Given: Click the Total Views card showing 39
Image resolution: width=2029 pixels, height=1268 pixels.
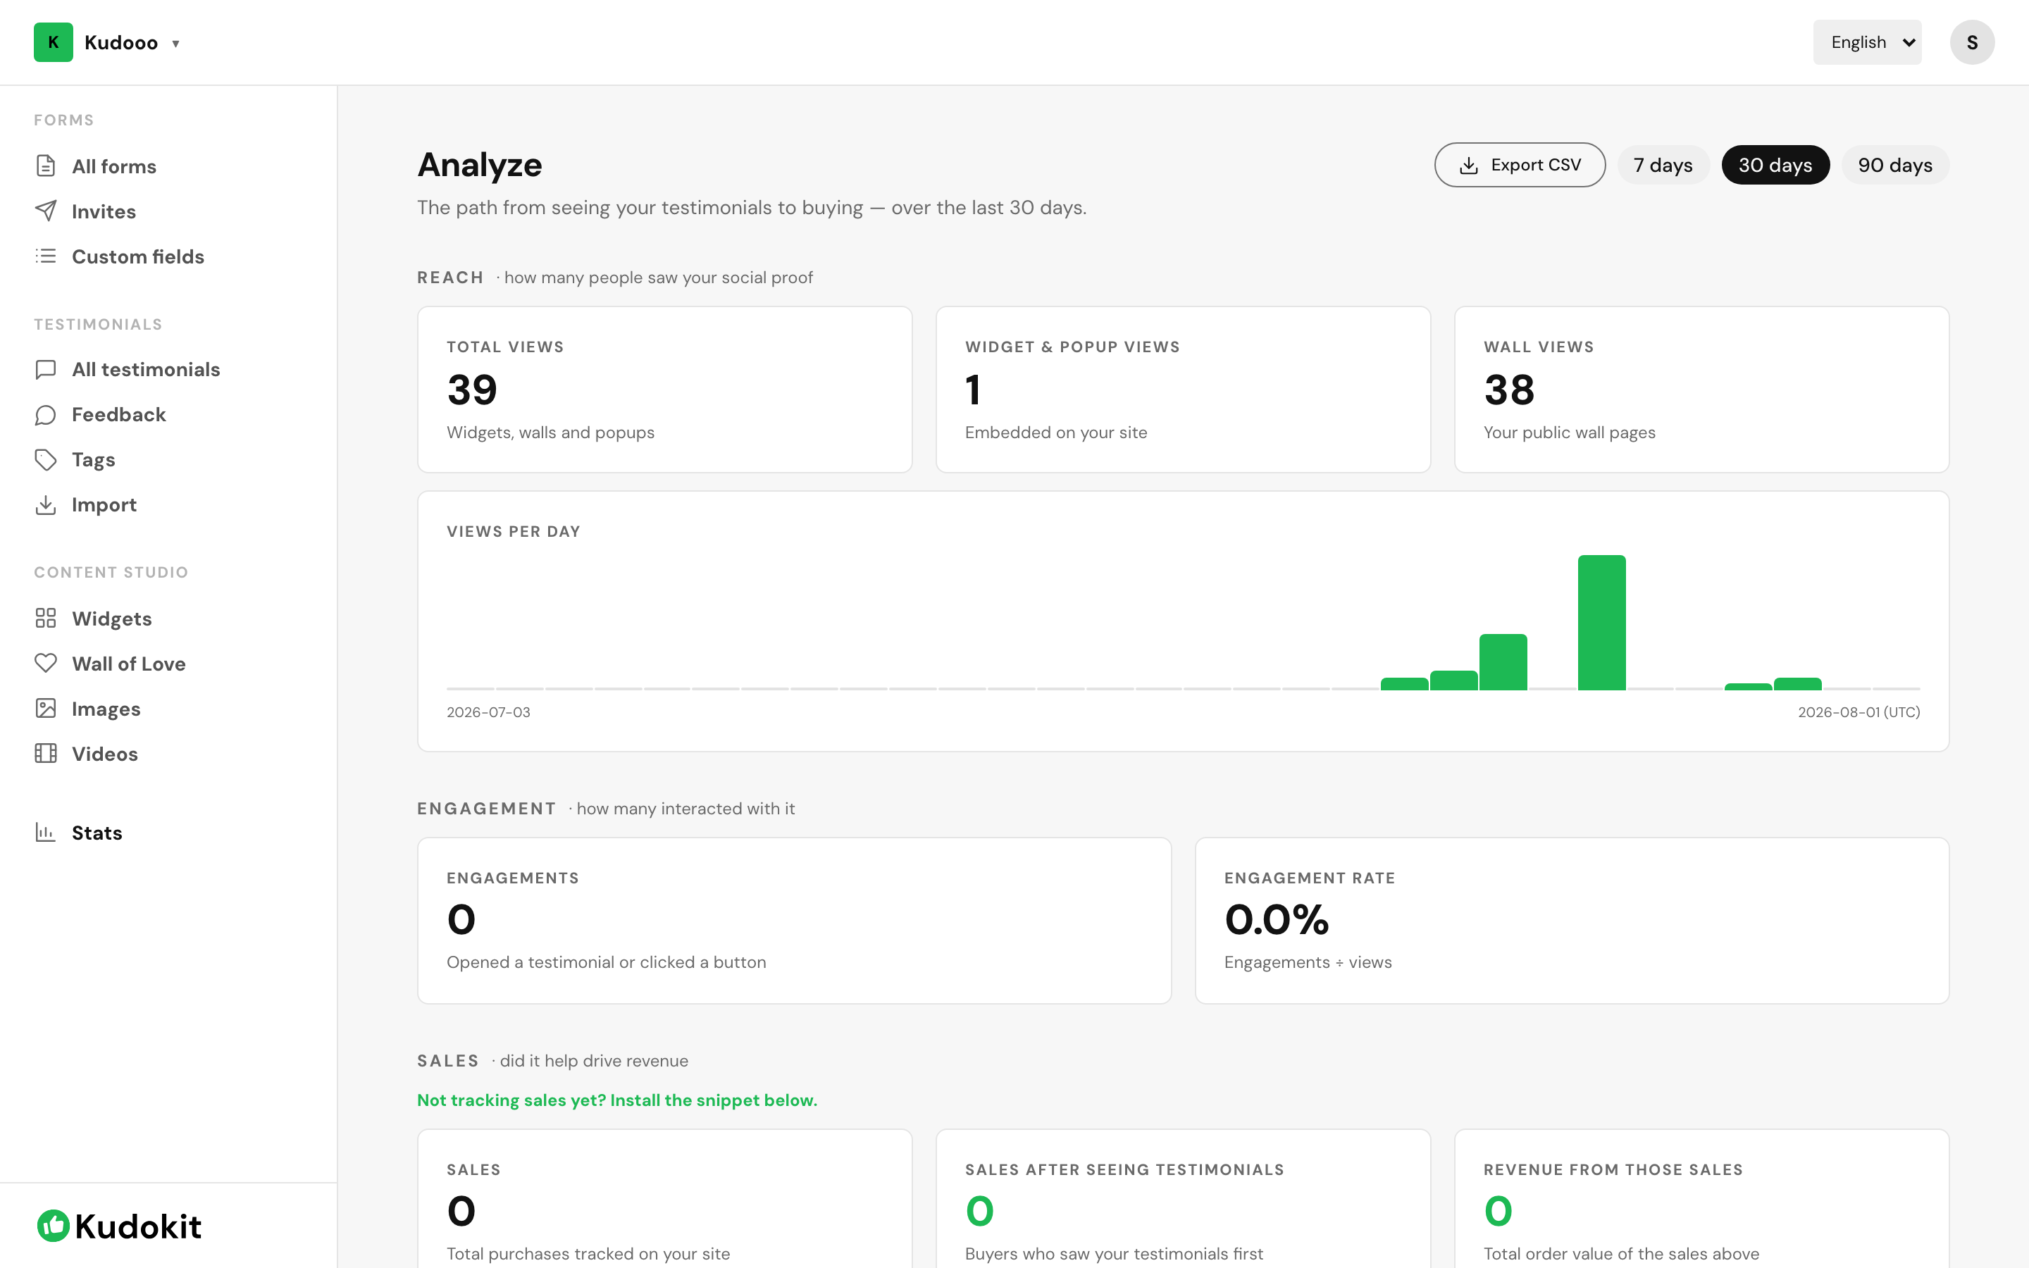Looking at the screenshot, I should coord(665,389).
